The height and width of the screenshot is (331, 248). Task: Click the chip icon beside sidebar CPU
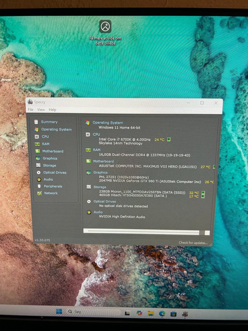point(37,137)
